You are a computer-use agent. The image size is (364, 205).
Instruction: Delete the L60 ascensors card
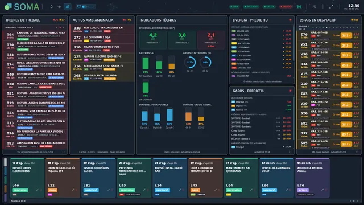pyautogui.click(x=291, y=190)
